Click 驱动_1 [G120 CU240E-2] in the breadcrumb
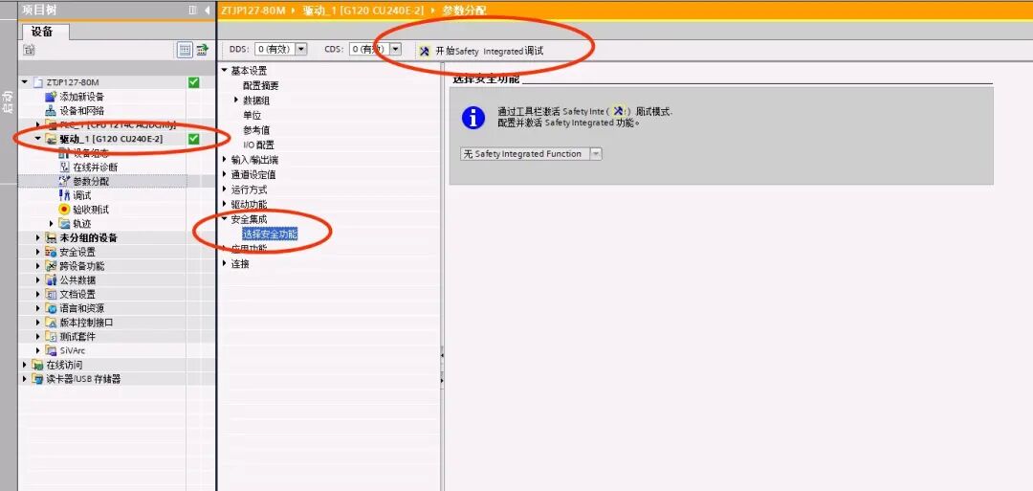 (x=363, y=10)
